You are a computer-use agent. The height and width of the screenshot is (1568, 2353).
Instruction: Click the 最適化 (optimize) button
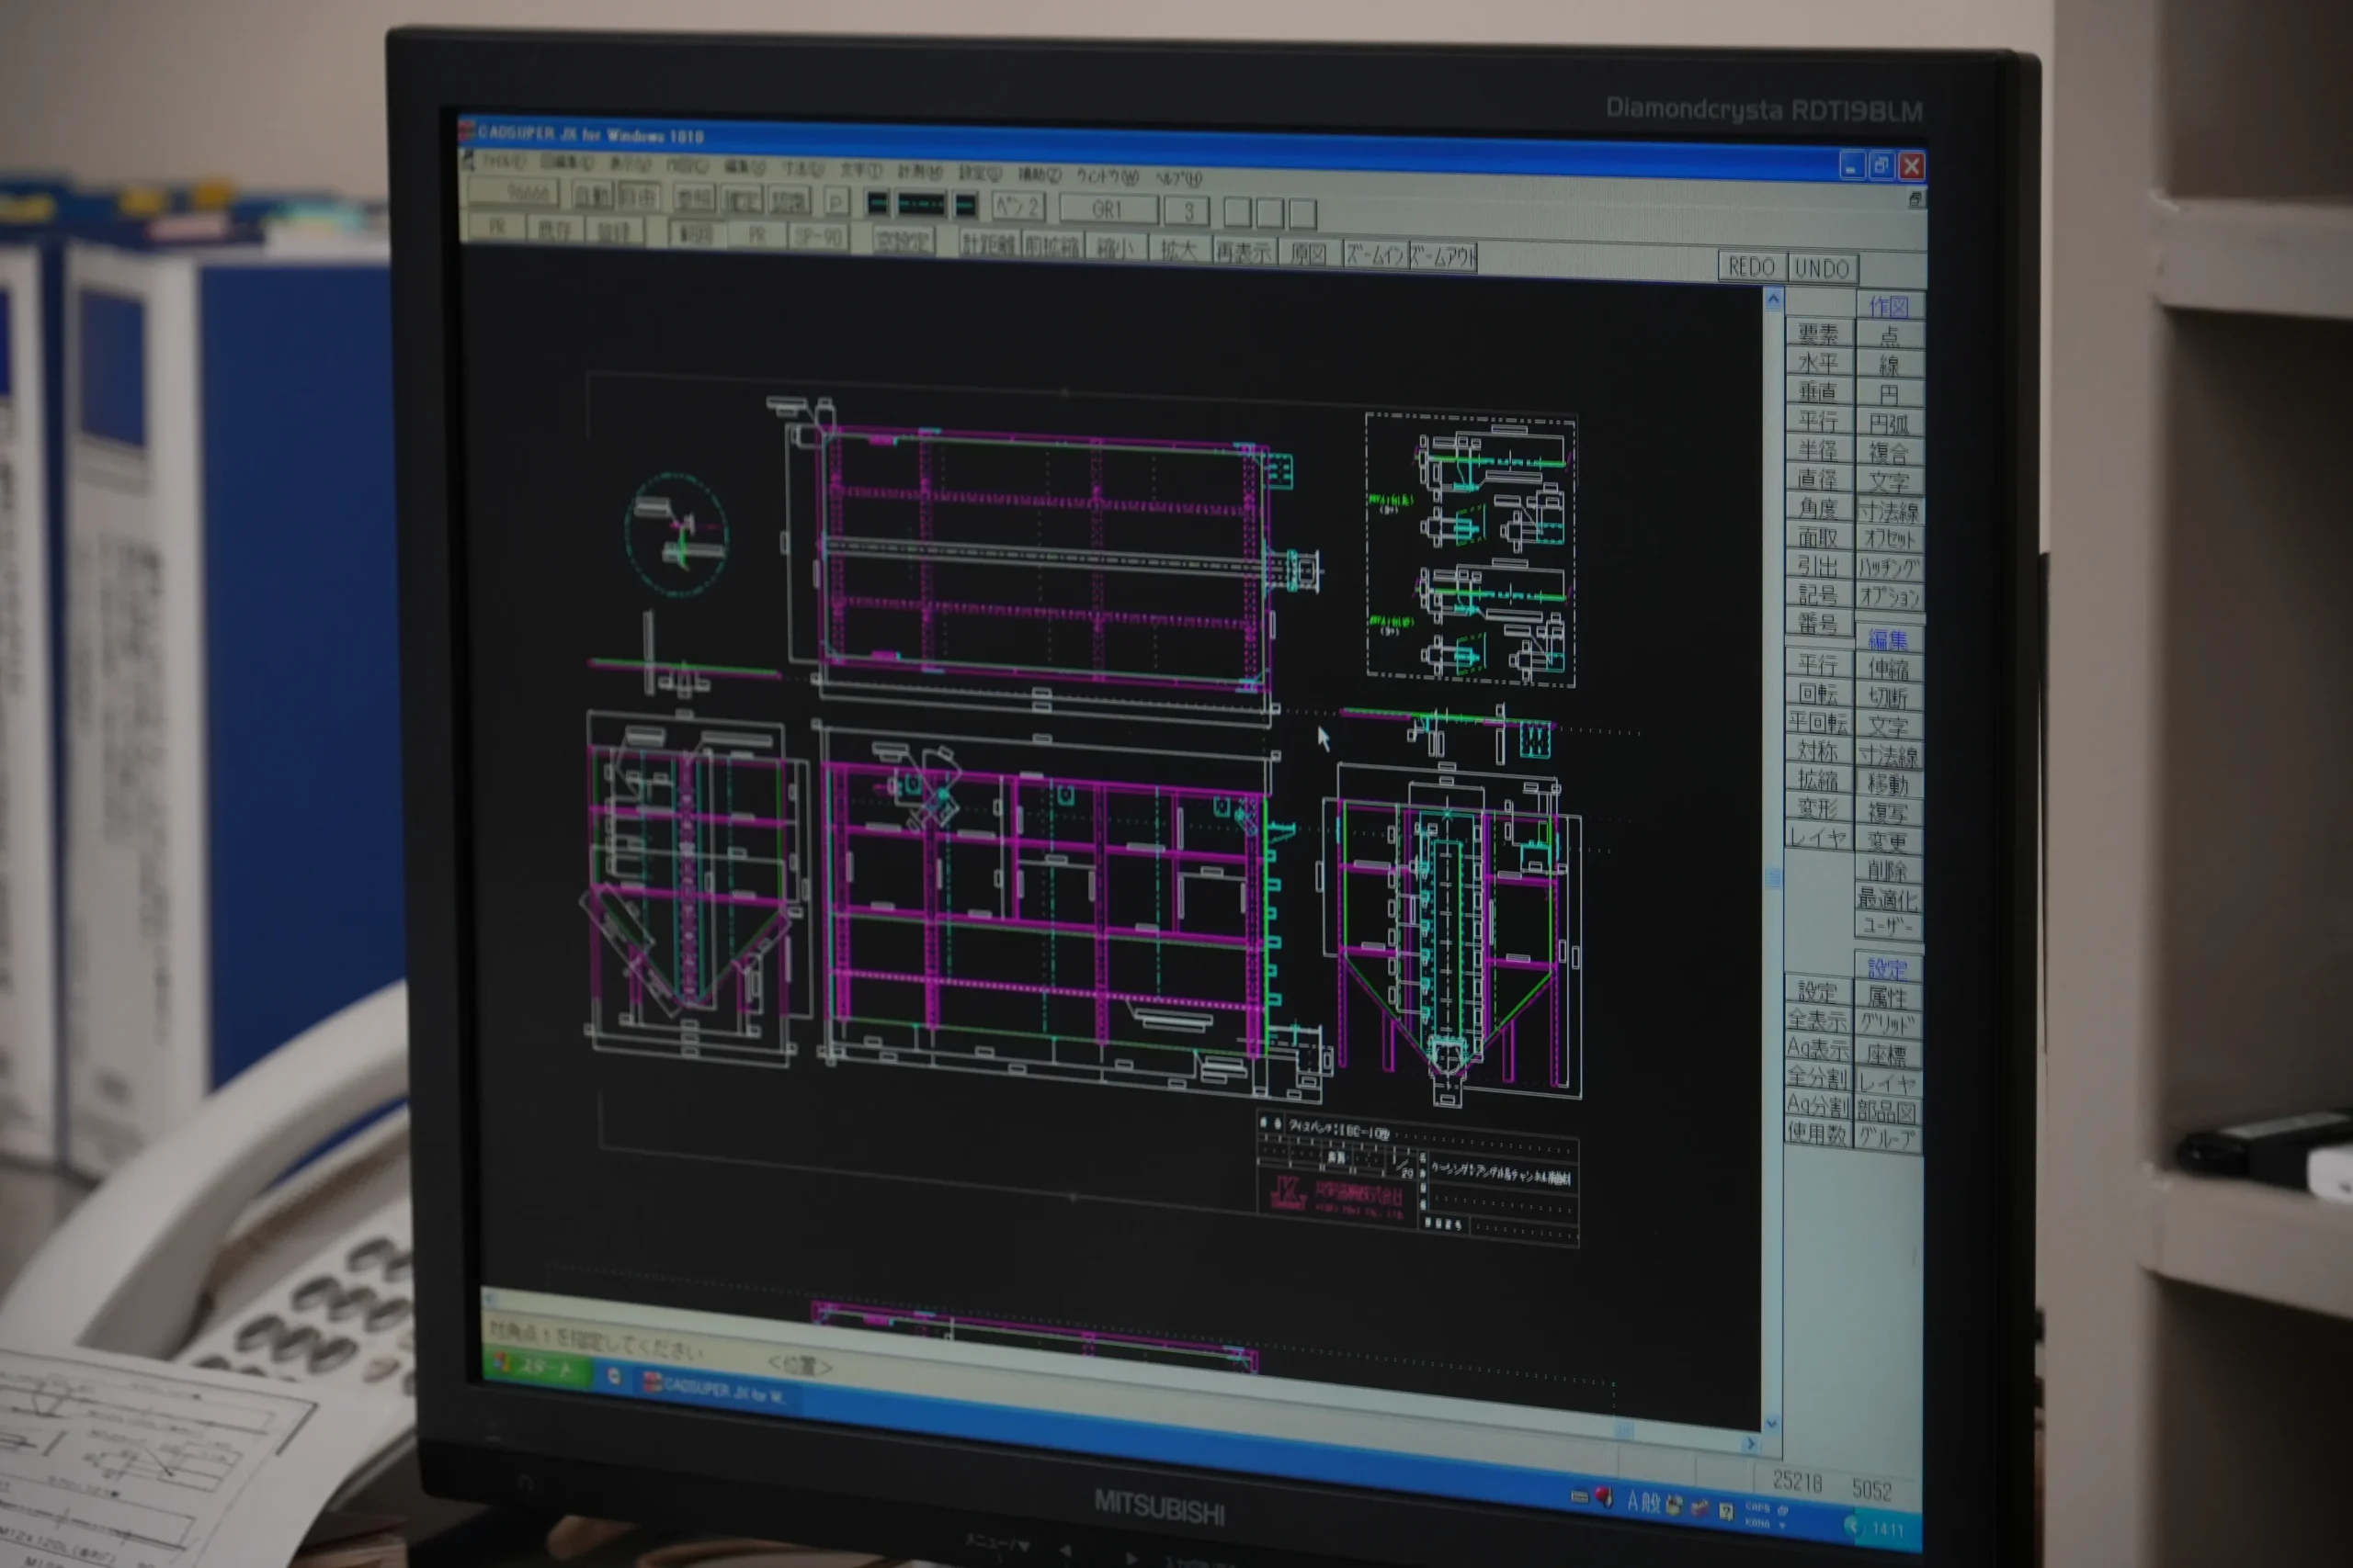click(x=1889, y=899)
